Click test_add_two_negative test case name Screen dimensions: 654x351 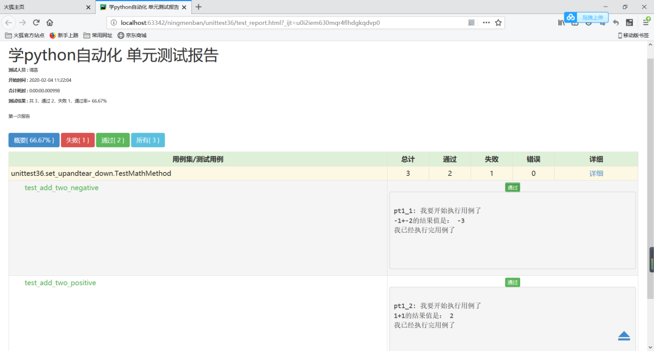click(61, 188)
